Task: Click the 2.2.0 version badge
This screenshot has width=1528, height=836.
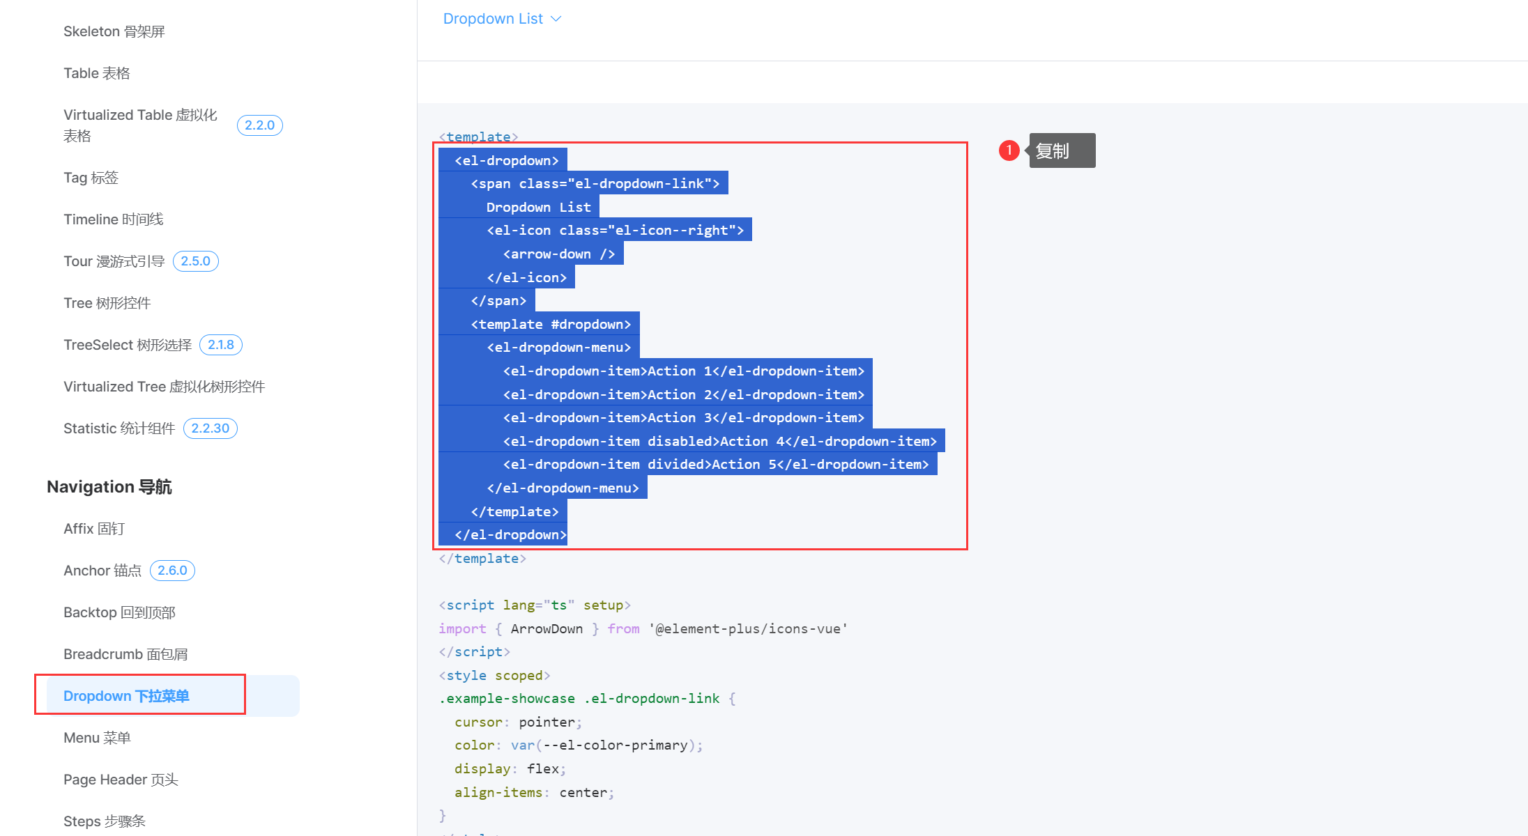Action: tap(259, 125)
